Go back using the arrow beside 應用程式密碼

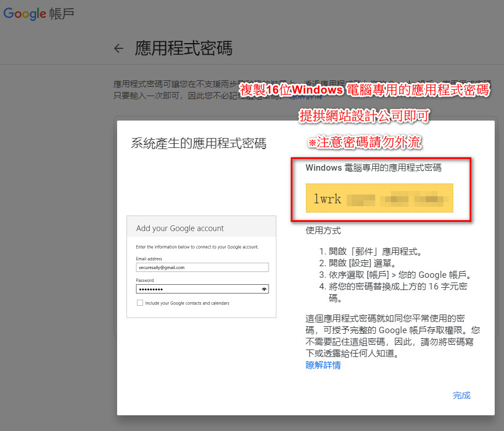tap(119, 48)
